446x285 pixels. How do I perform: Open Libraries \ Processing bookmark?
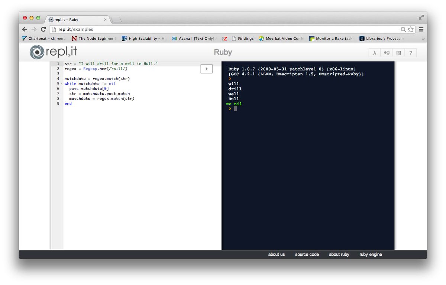[x=381, y=38]
